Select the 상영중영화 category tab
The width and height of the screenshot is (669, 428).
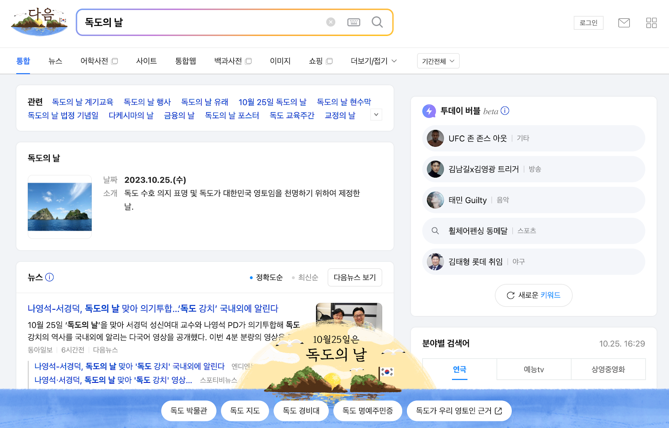tap(608, 369)
